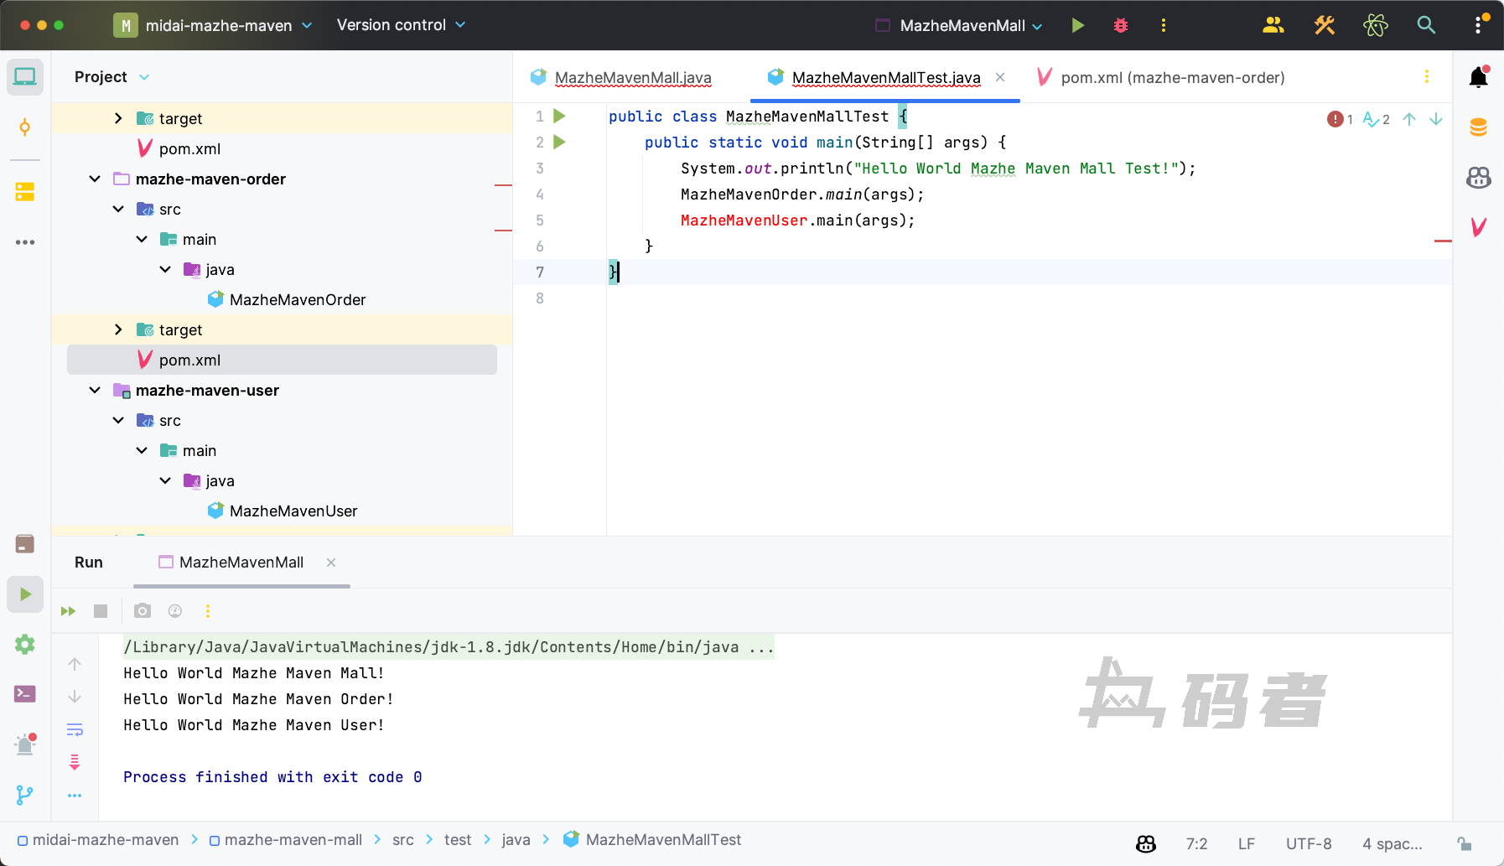
Task: Open the Git branches tool window
Action: pos(25,794)
